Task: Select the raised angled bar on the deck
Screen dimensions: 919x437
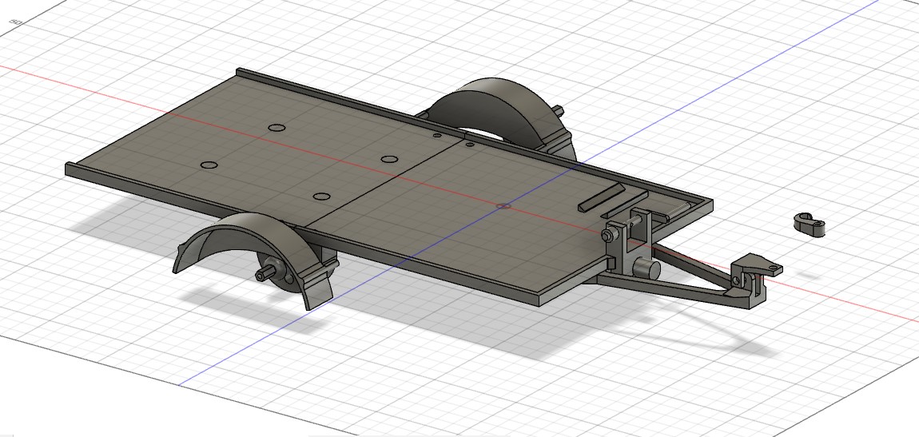Action: (601, 197)
